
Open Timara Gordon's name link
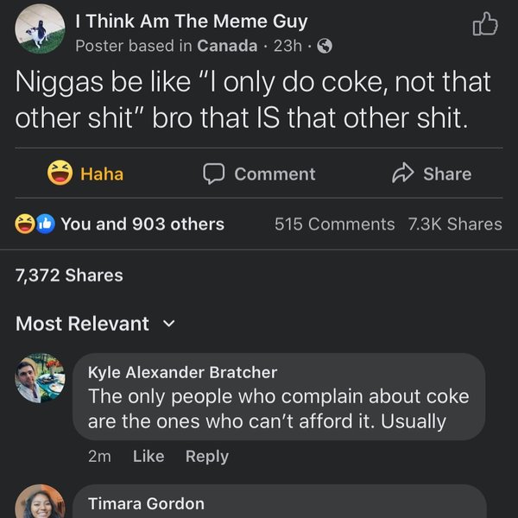click(x=146, y=503)
